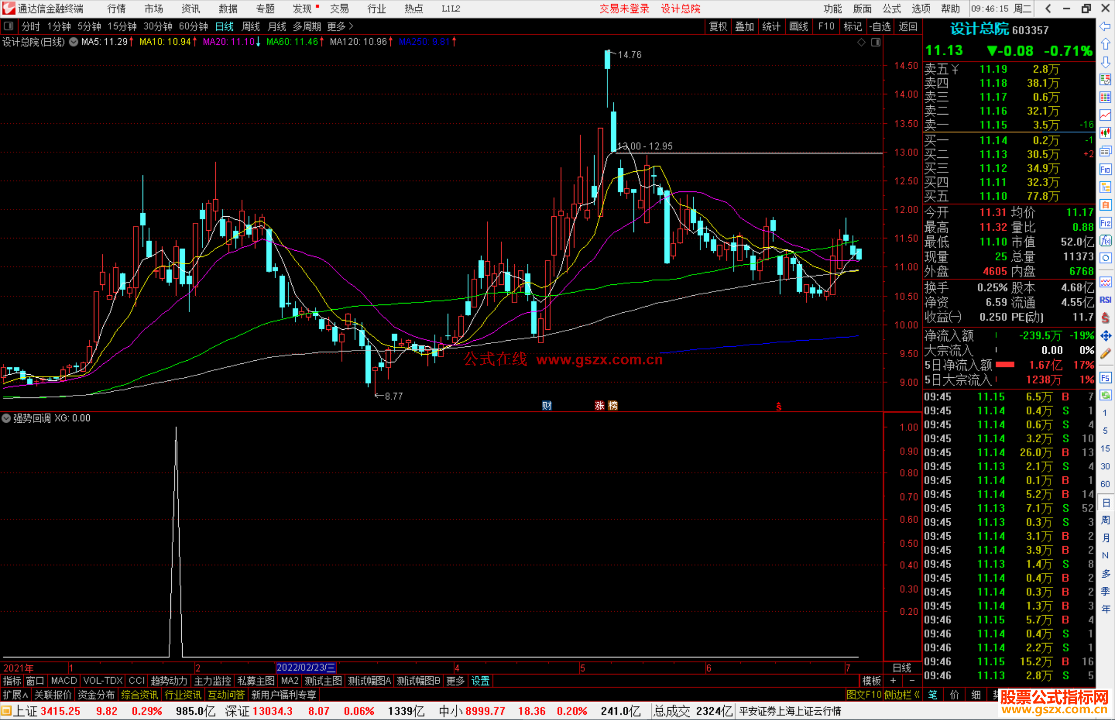Open the 行情 menu
The image size is (1115, 720).
click(116, 9)
